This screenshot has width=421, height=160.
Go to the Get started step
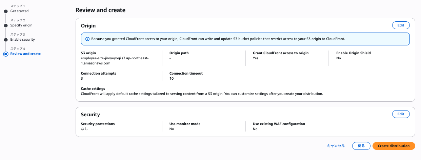tap(19, 11)
